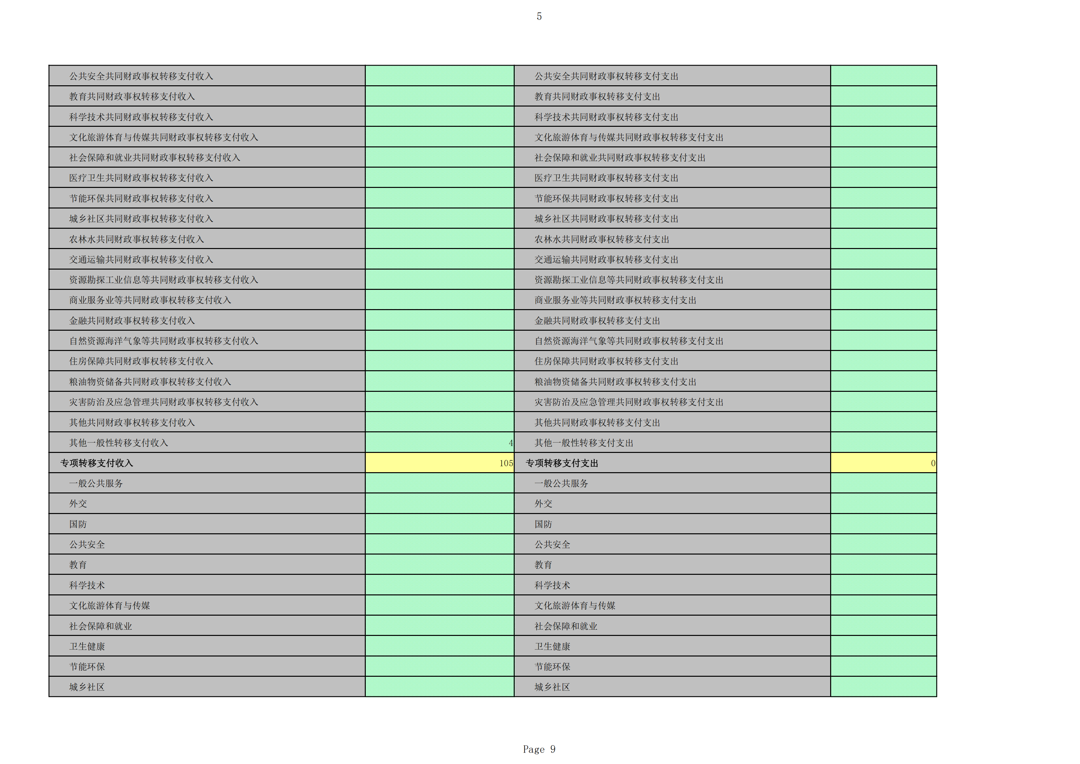Select 卫生健康 in the expenditure column
The image size is (1080, 764).
click(552, 647)
